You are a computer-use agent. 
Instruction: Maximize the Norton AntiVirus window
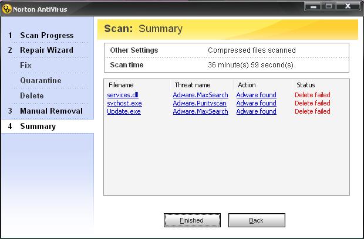tap(329, 6)
